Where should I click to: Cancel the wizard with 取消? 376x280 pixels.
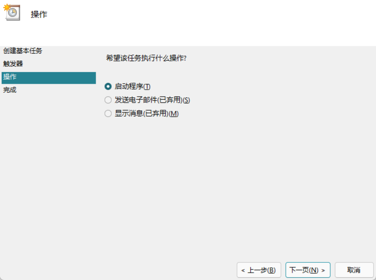(x=354, y=270)
